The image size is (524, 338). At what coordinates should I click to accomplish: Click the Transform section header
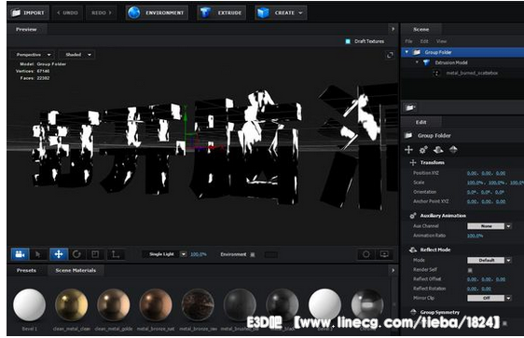[x=432, y=163]
